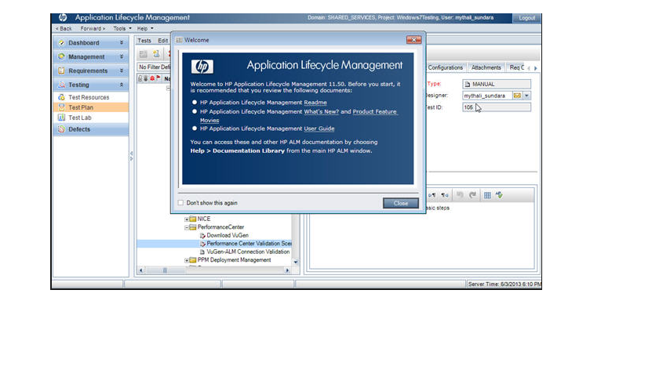Click the spell check icon
The image size is (652, 366).
tap(499, 195)
